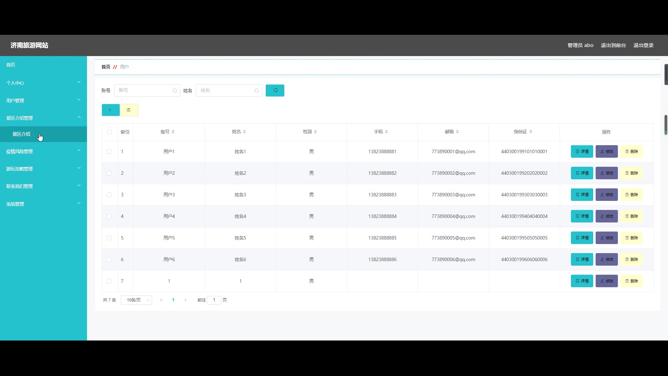Screen dimensions: 668x376
Task: Click 退出到前台 link in header
Action: coord(613,45)
